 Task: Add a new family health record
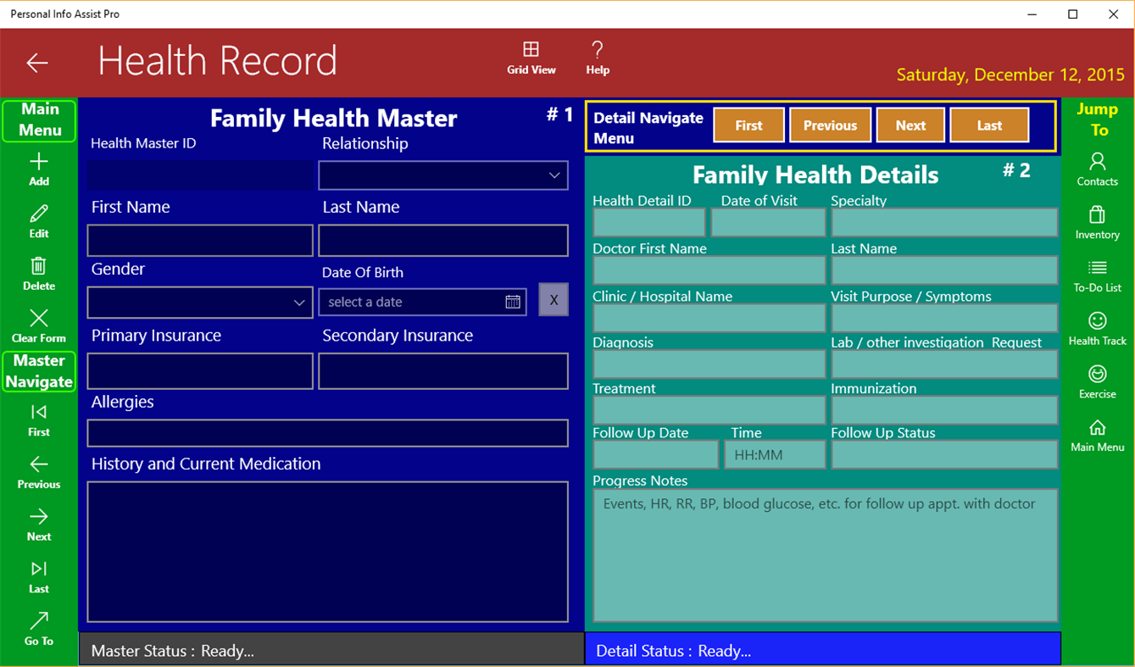(x=38, y=169)
